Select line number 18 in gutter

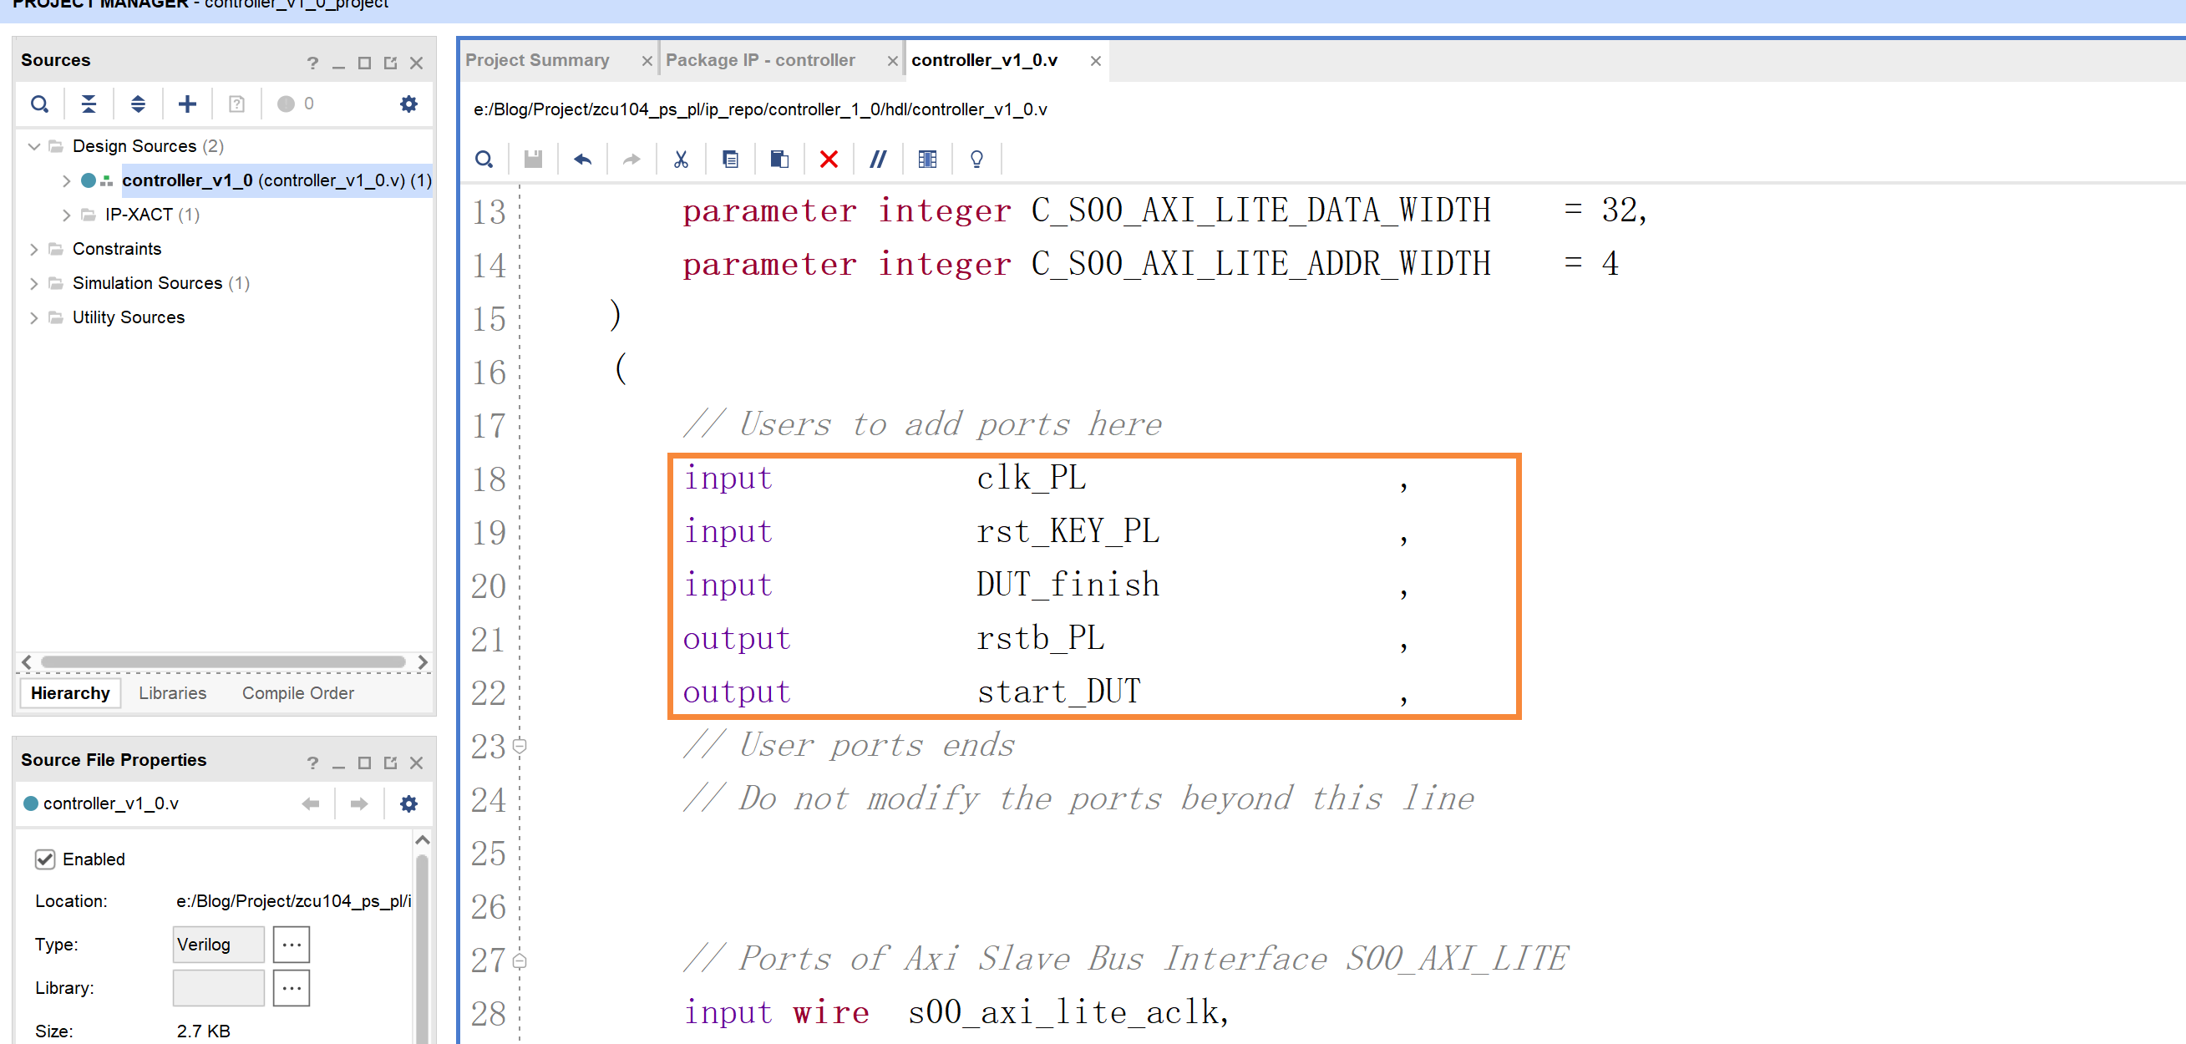point(489,479)
